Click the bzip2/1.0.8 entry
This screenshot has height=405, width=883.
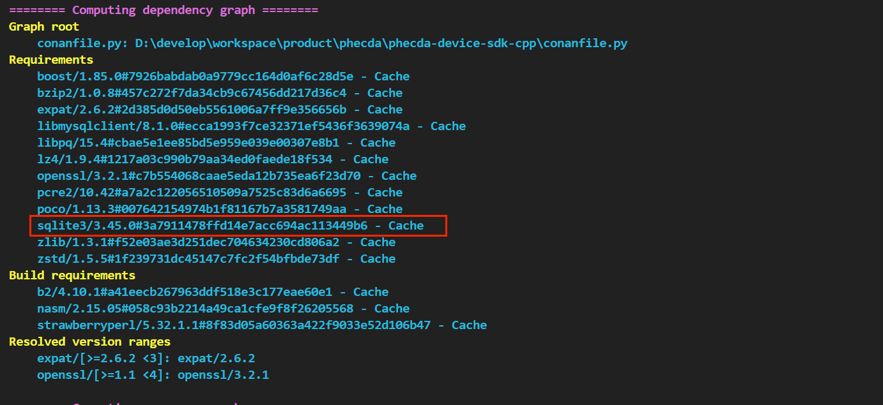[220, 93]
